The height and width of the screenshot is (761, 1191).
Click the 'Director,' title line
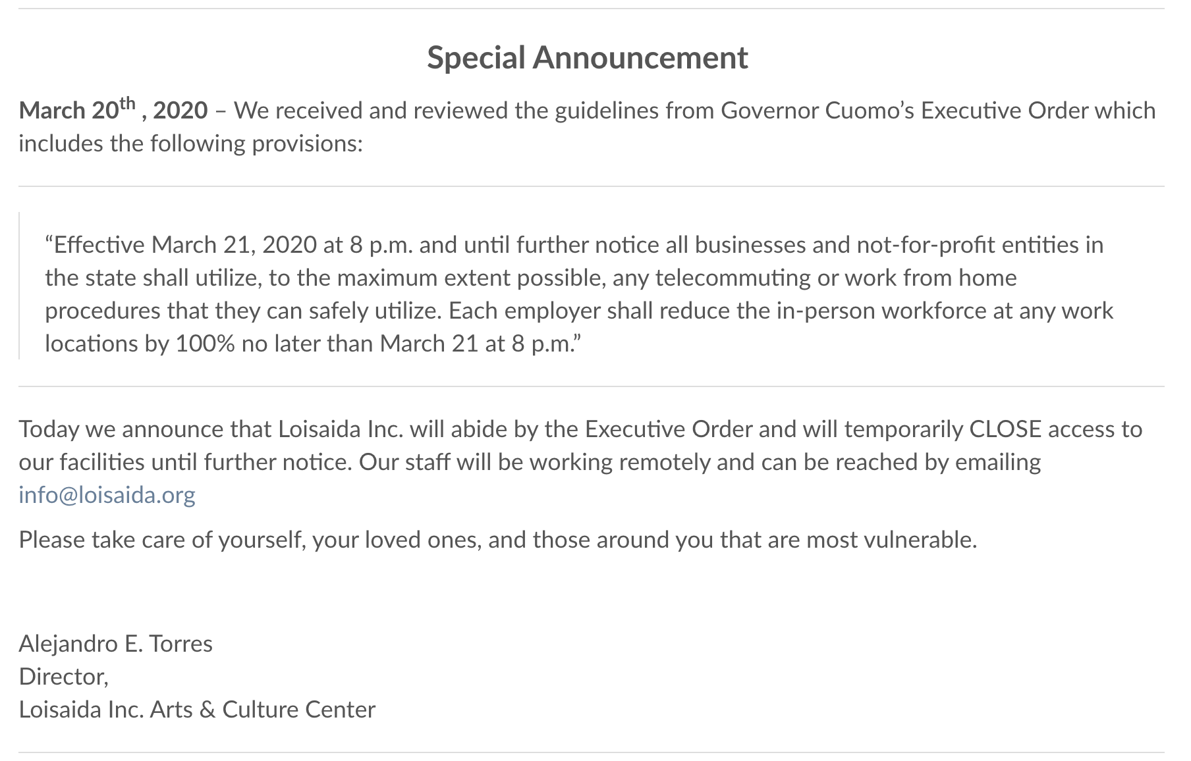pos(64,676)
